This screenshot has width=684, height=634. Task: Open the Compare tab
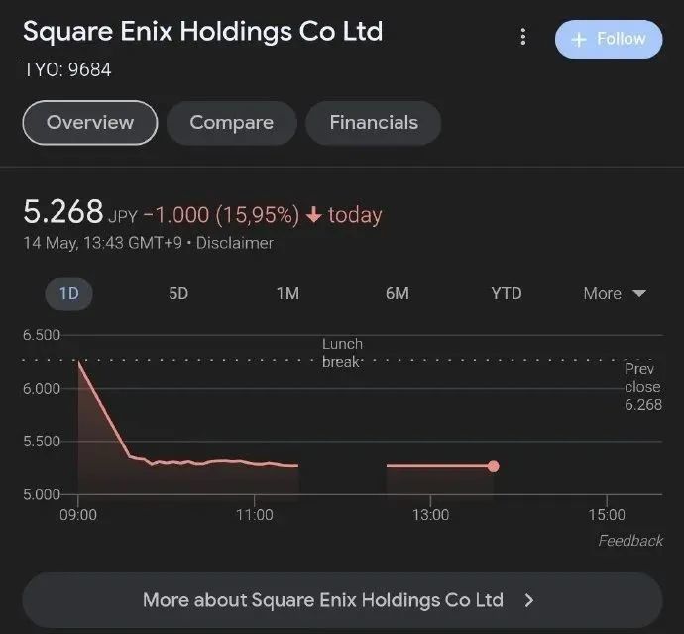(x=231, y=123)
